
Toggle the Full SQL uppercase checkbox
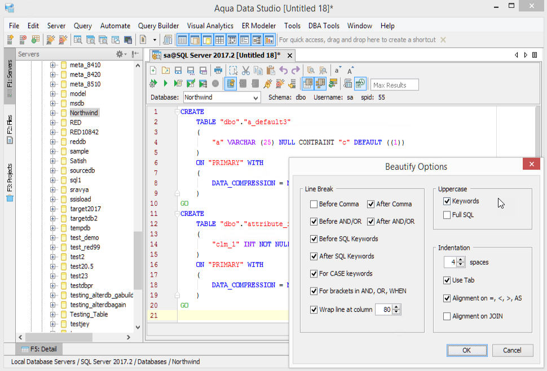tap(447, 215)
